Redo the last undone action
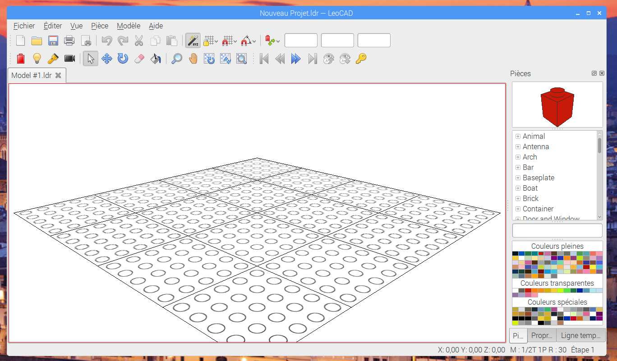The image size is (617, 361). click(123, 41)
